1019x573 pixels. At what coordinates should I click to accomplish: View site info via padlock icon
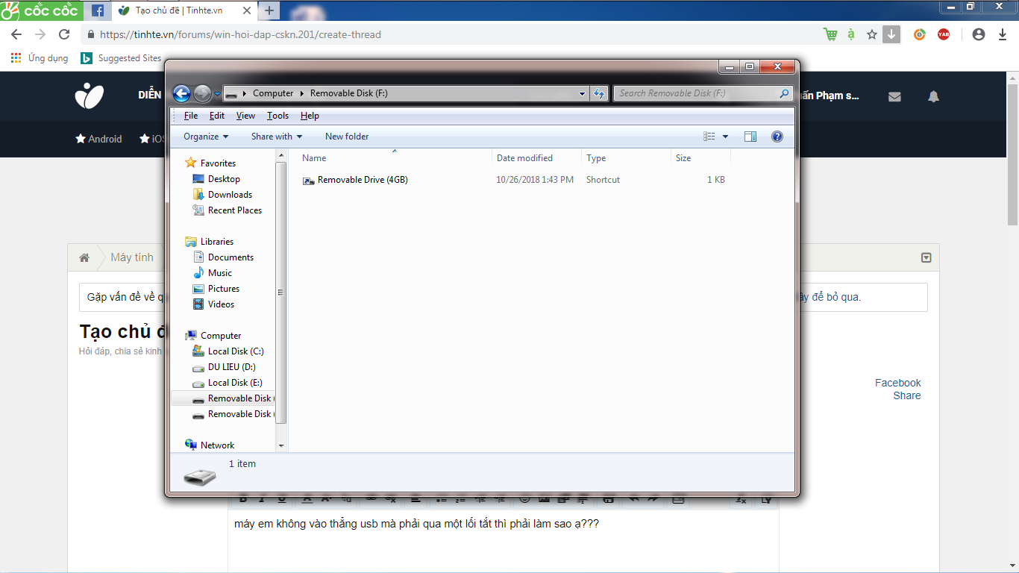[91, 34]
